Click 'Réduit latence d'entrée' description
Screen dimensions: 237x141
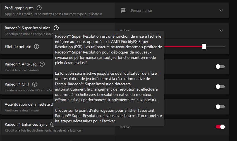(21, 70)
